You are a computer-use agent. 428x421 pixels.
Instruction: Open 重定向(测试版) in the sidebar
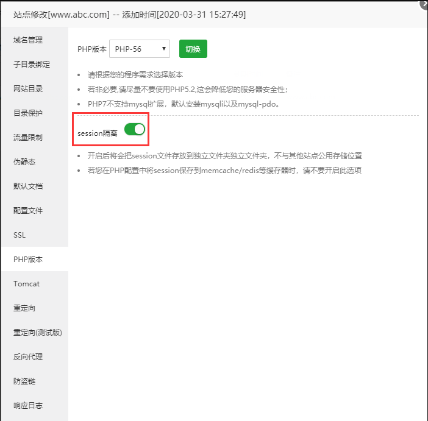pos(38,333)
